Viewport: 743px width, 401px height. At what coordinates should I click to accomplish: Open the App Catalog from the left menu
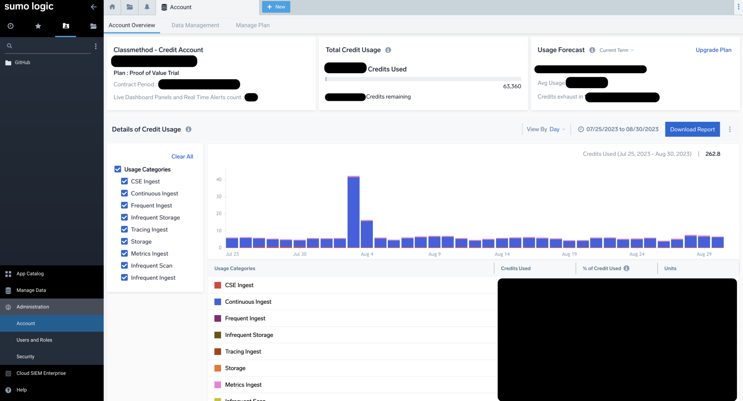tap(30, 273)
